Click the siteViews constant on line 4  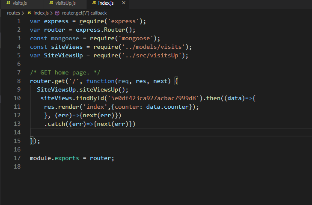tap(67, 47)
